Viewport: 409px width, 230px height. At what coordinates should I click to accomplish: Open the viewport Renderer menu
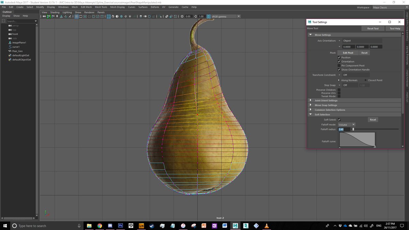89,12
